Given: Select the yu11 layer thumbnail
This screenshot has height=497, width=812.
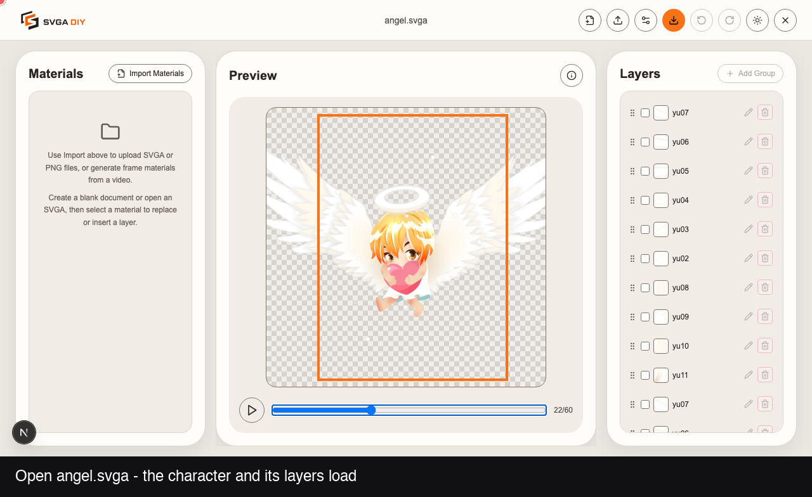Looking at the screenshot, I should pyautogui.click(x=661, y=375).
